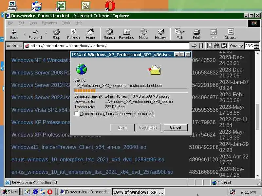Click the page vertical scrollbar thumb
This screenshot has width=262, height=196.
click(257, 117)
